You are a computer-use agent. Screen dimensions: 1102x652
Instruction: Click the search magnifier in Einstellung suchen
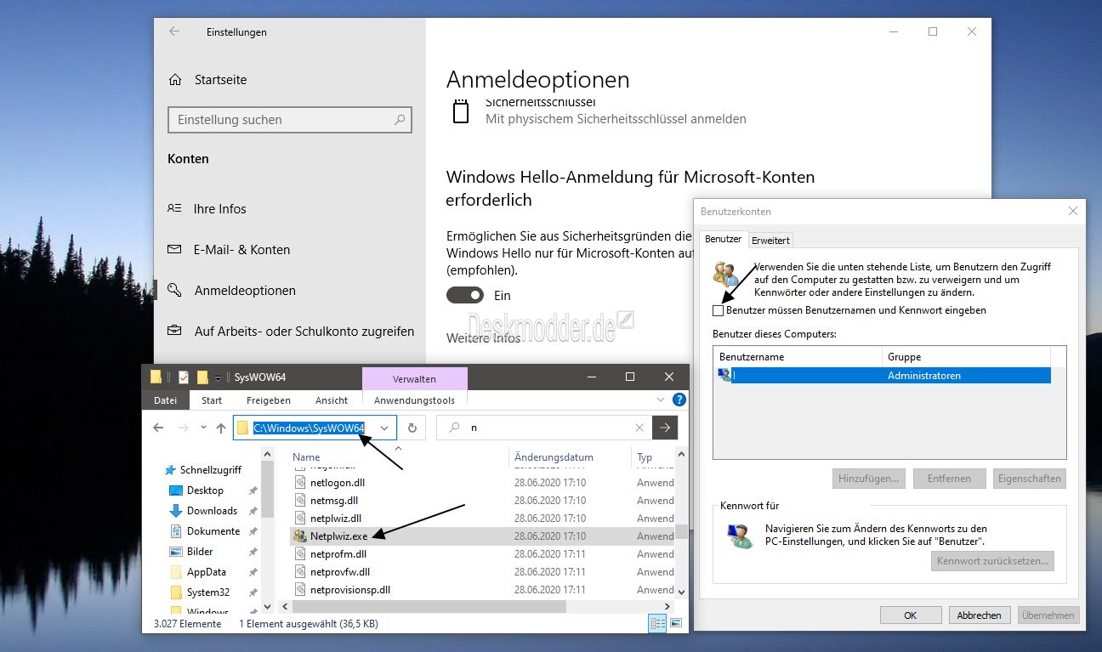pyautogui.click(x=400, y=120)
